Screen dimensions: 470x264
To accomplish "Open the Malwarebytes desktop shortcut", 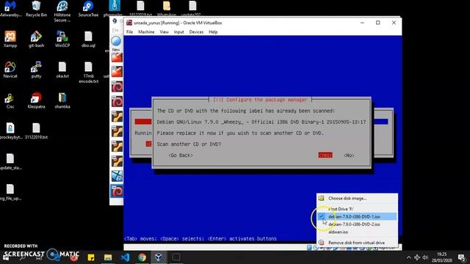I will pos(10,8).
